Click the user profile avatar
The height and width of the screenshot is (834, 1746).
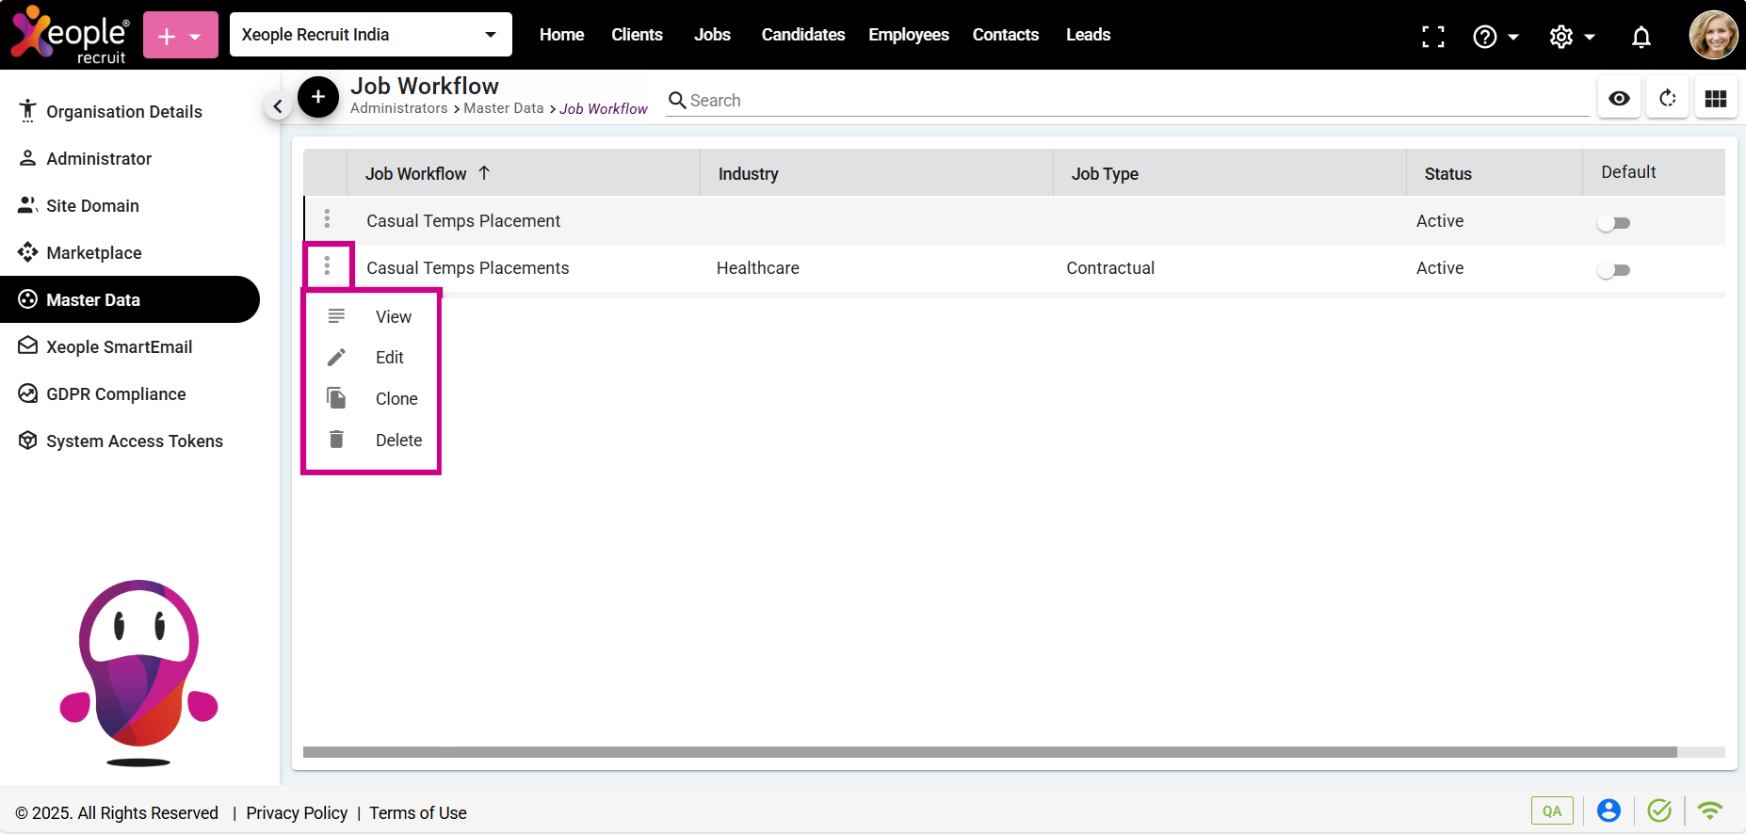(x=1713, y=35)
